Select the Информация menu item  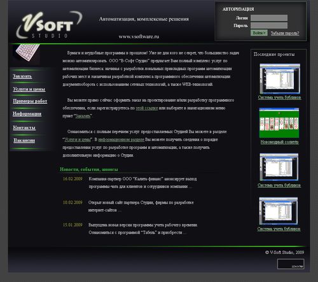point(27,114)
